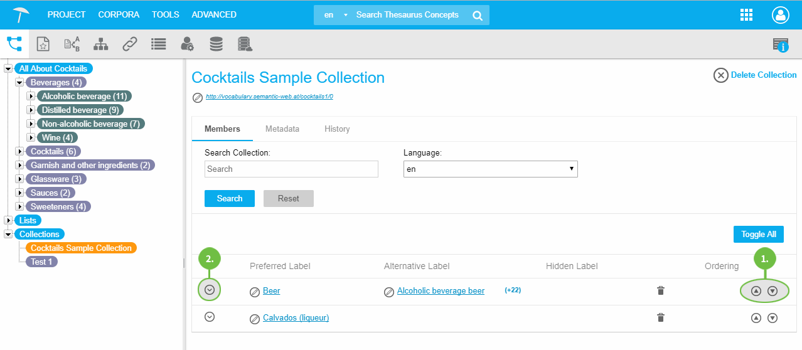Switch to the Metadata tab

282,129
